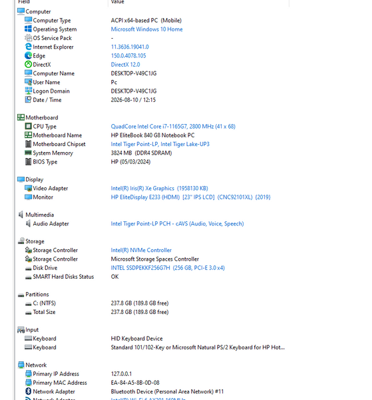Viewport: 372px width, 400px height.
Task: Click the Input section icon
Action: (21, 329)
